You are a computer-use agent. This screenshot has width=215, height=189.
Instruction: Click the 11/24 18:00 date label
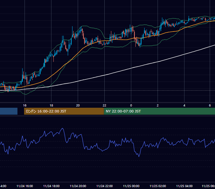tap(51, 186)
